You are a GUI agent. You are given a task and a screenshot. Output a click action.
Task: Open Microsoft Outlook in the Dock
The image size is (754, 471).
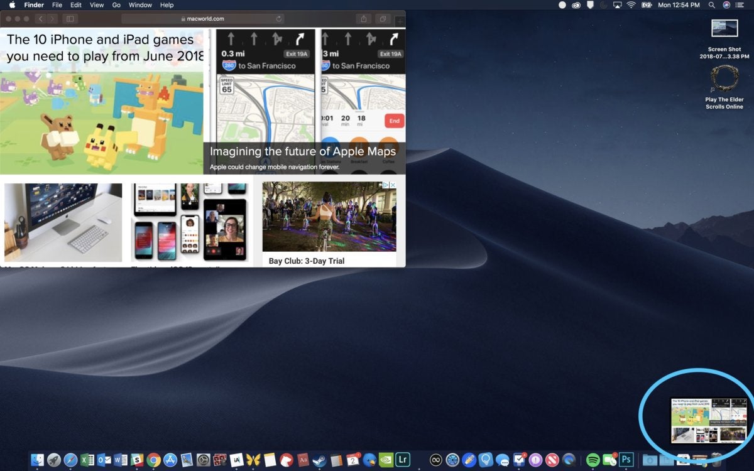click(x=104, y=460)
